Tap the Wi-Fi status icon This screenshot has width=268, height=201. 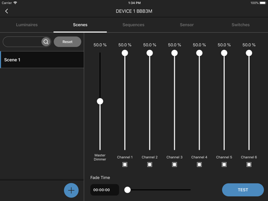(15, 3)
